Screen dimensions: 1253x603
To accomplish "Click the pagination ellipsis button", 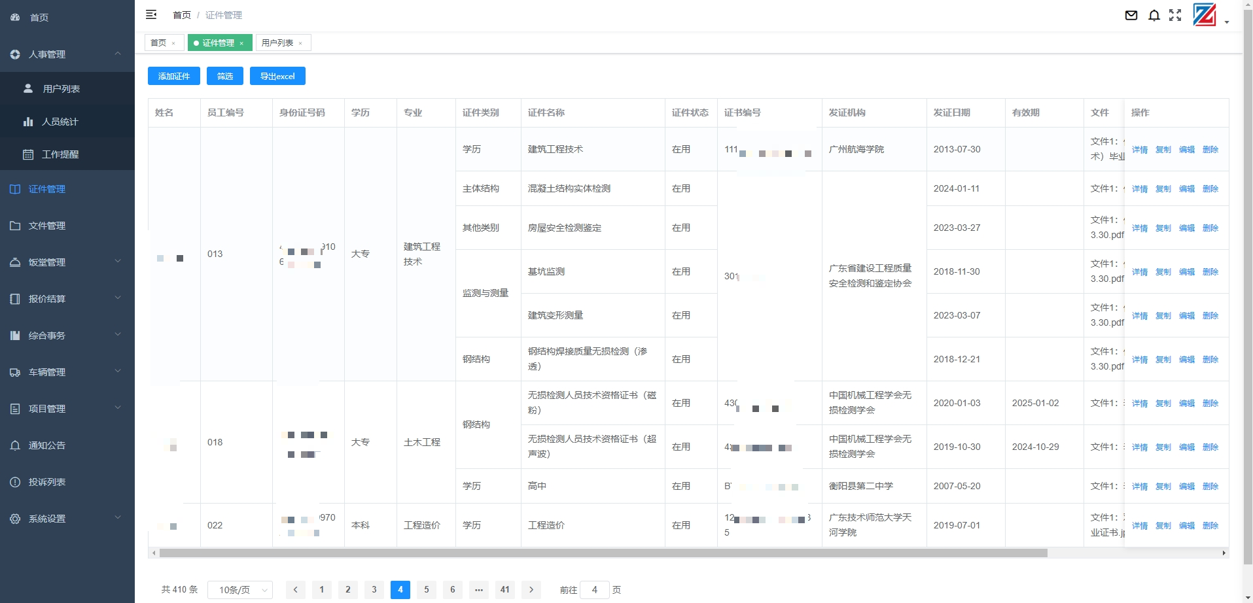I will coord(479,590).
